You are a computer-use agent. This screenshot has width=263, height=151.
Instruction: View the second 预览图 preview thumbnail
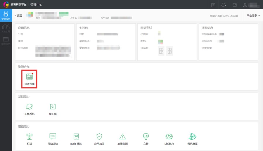[169, 51]
